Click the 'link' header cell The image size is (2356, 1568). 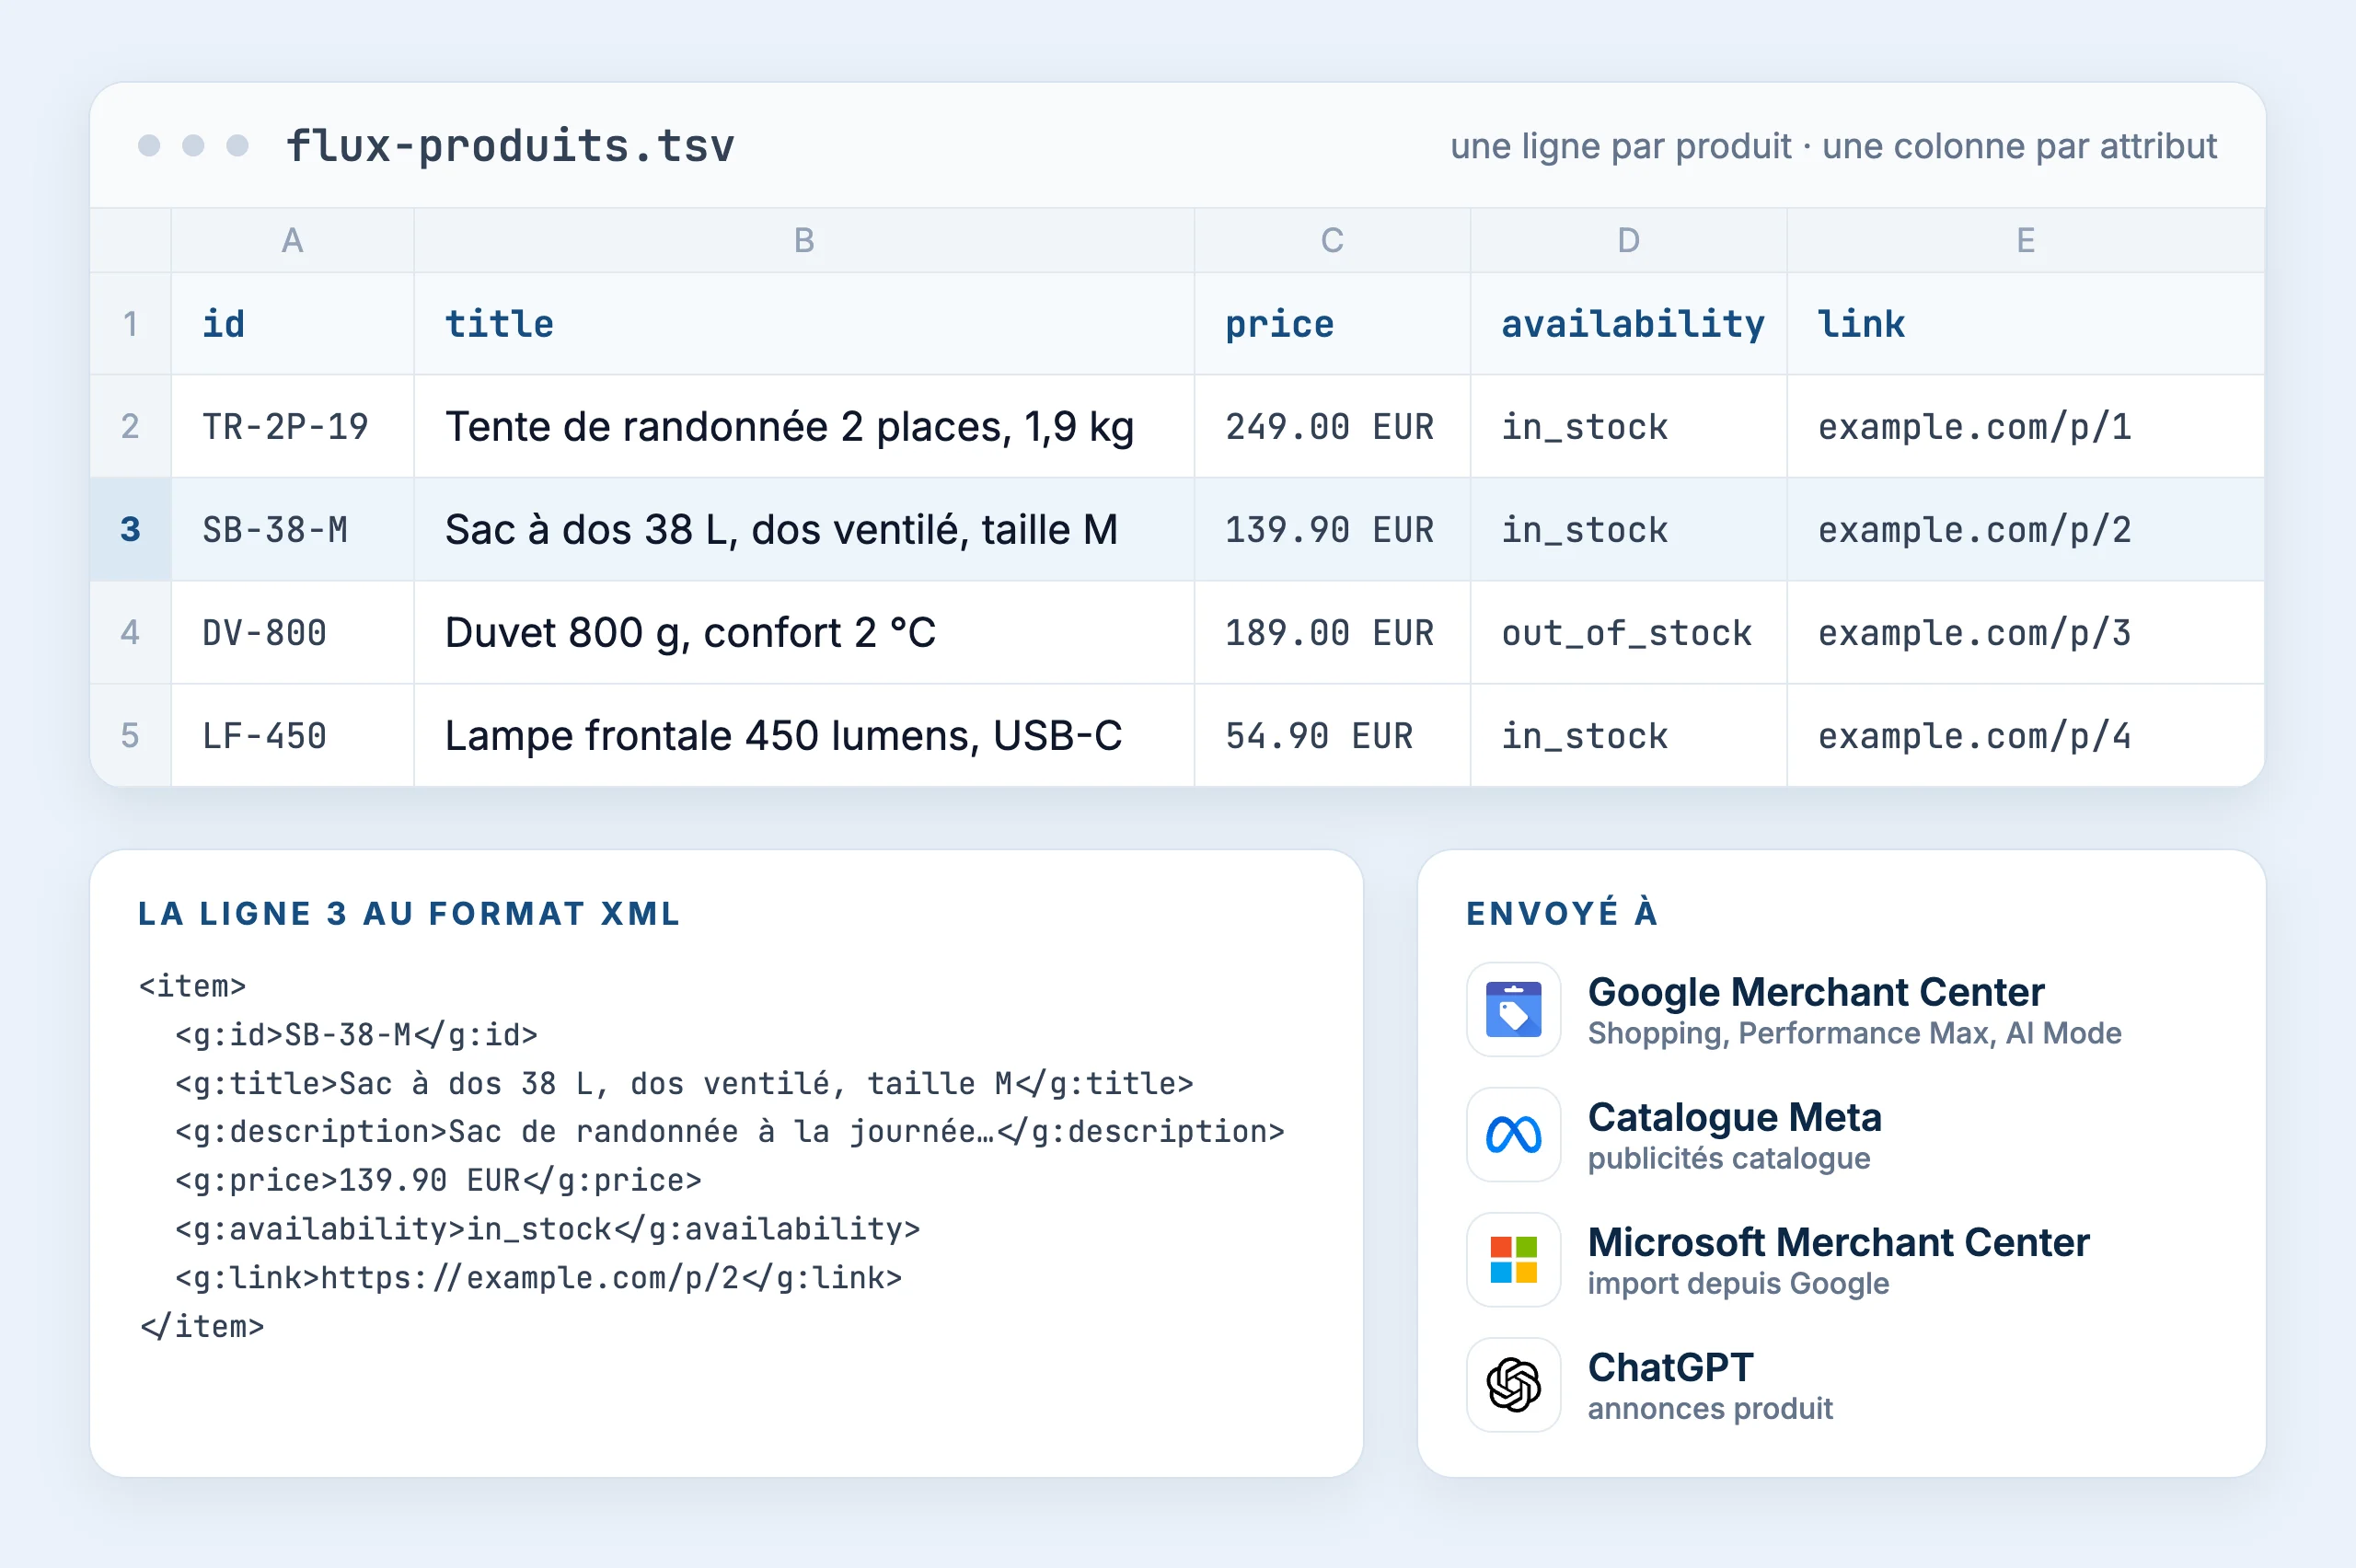tap(2026, 324)
